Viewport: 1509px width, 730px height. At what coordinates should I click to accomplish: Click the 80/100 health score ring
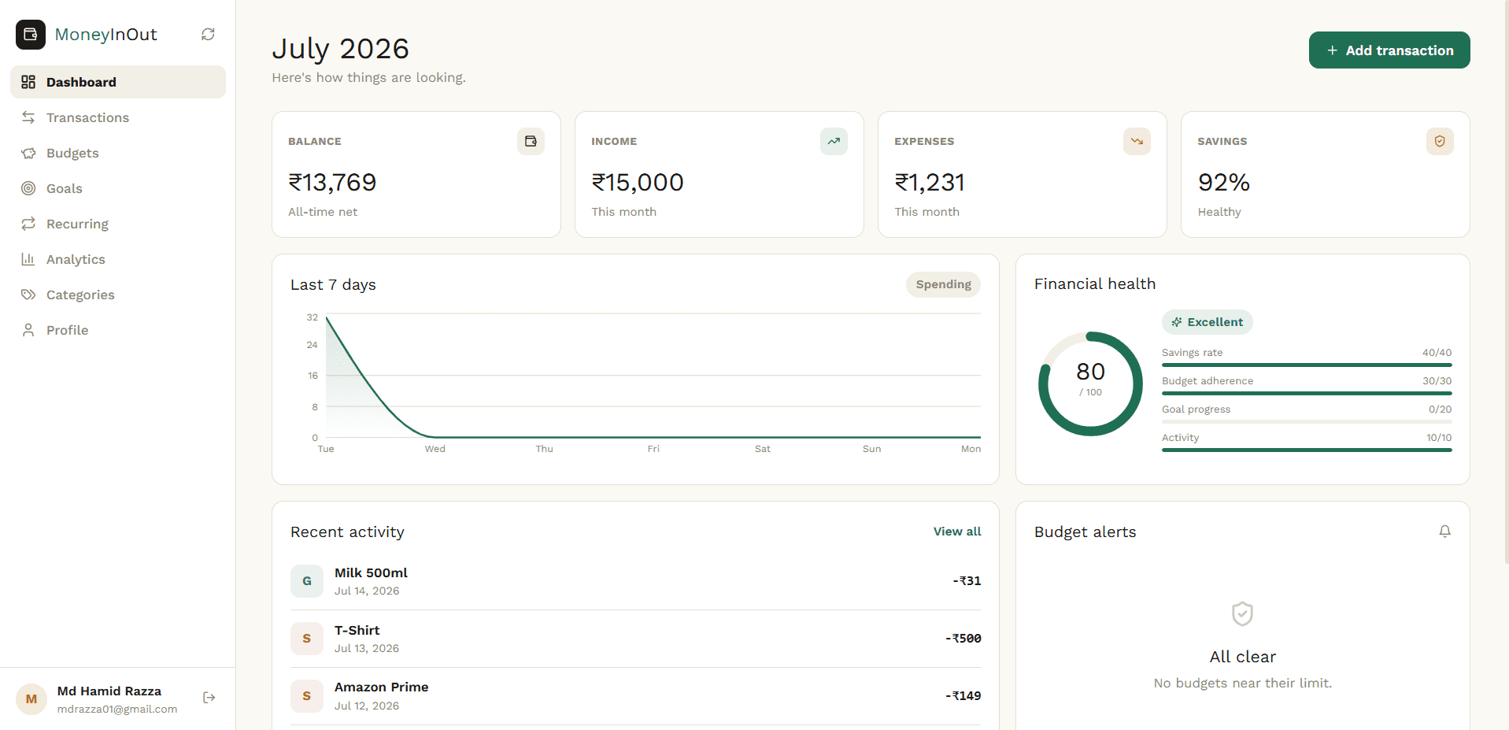coord(1090,384)
